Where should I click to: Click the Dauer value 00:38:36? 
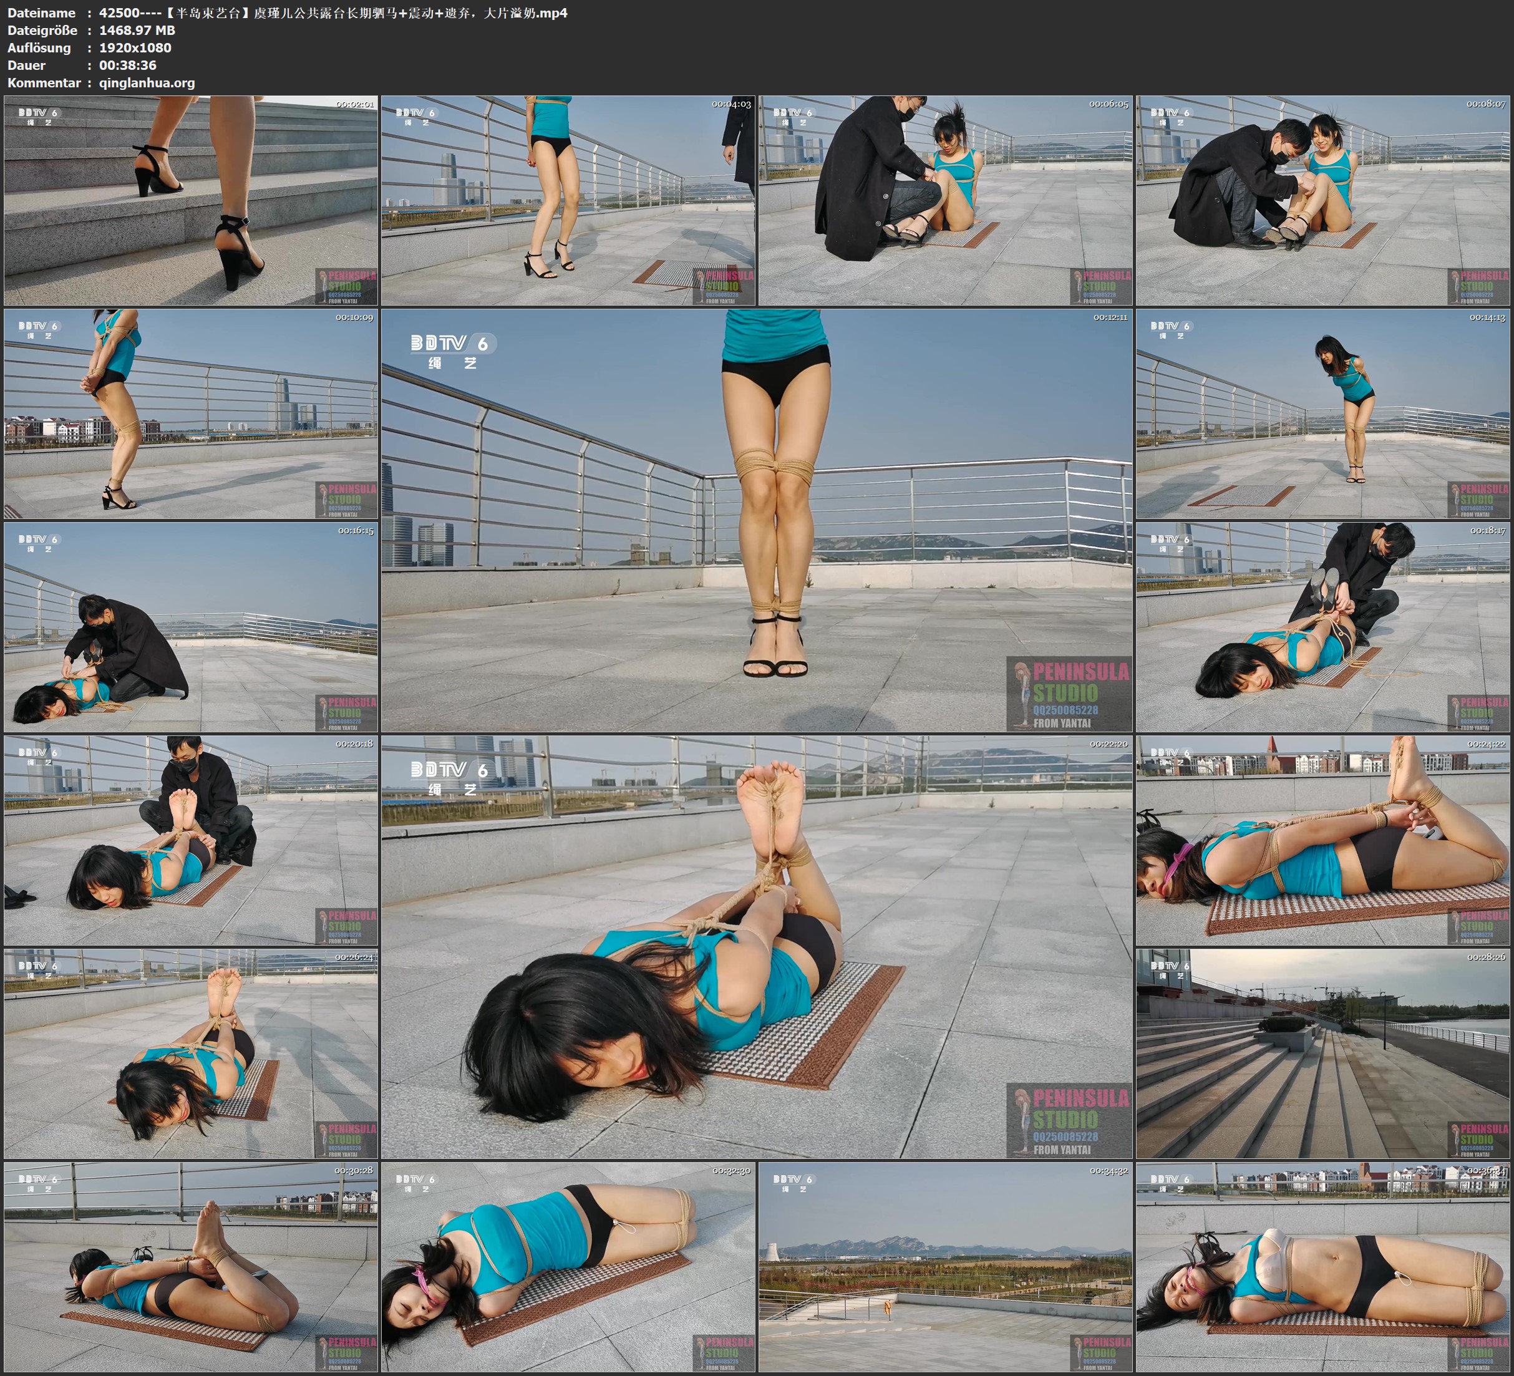[128, 65]
